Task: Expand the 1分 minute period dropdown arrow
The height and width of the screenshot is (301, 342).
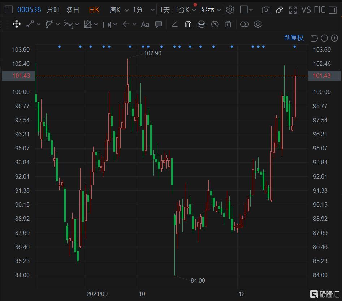Action: [153, 10]
